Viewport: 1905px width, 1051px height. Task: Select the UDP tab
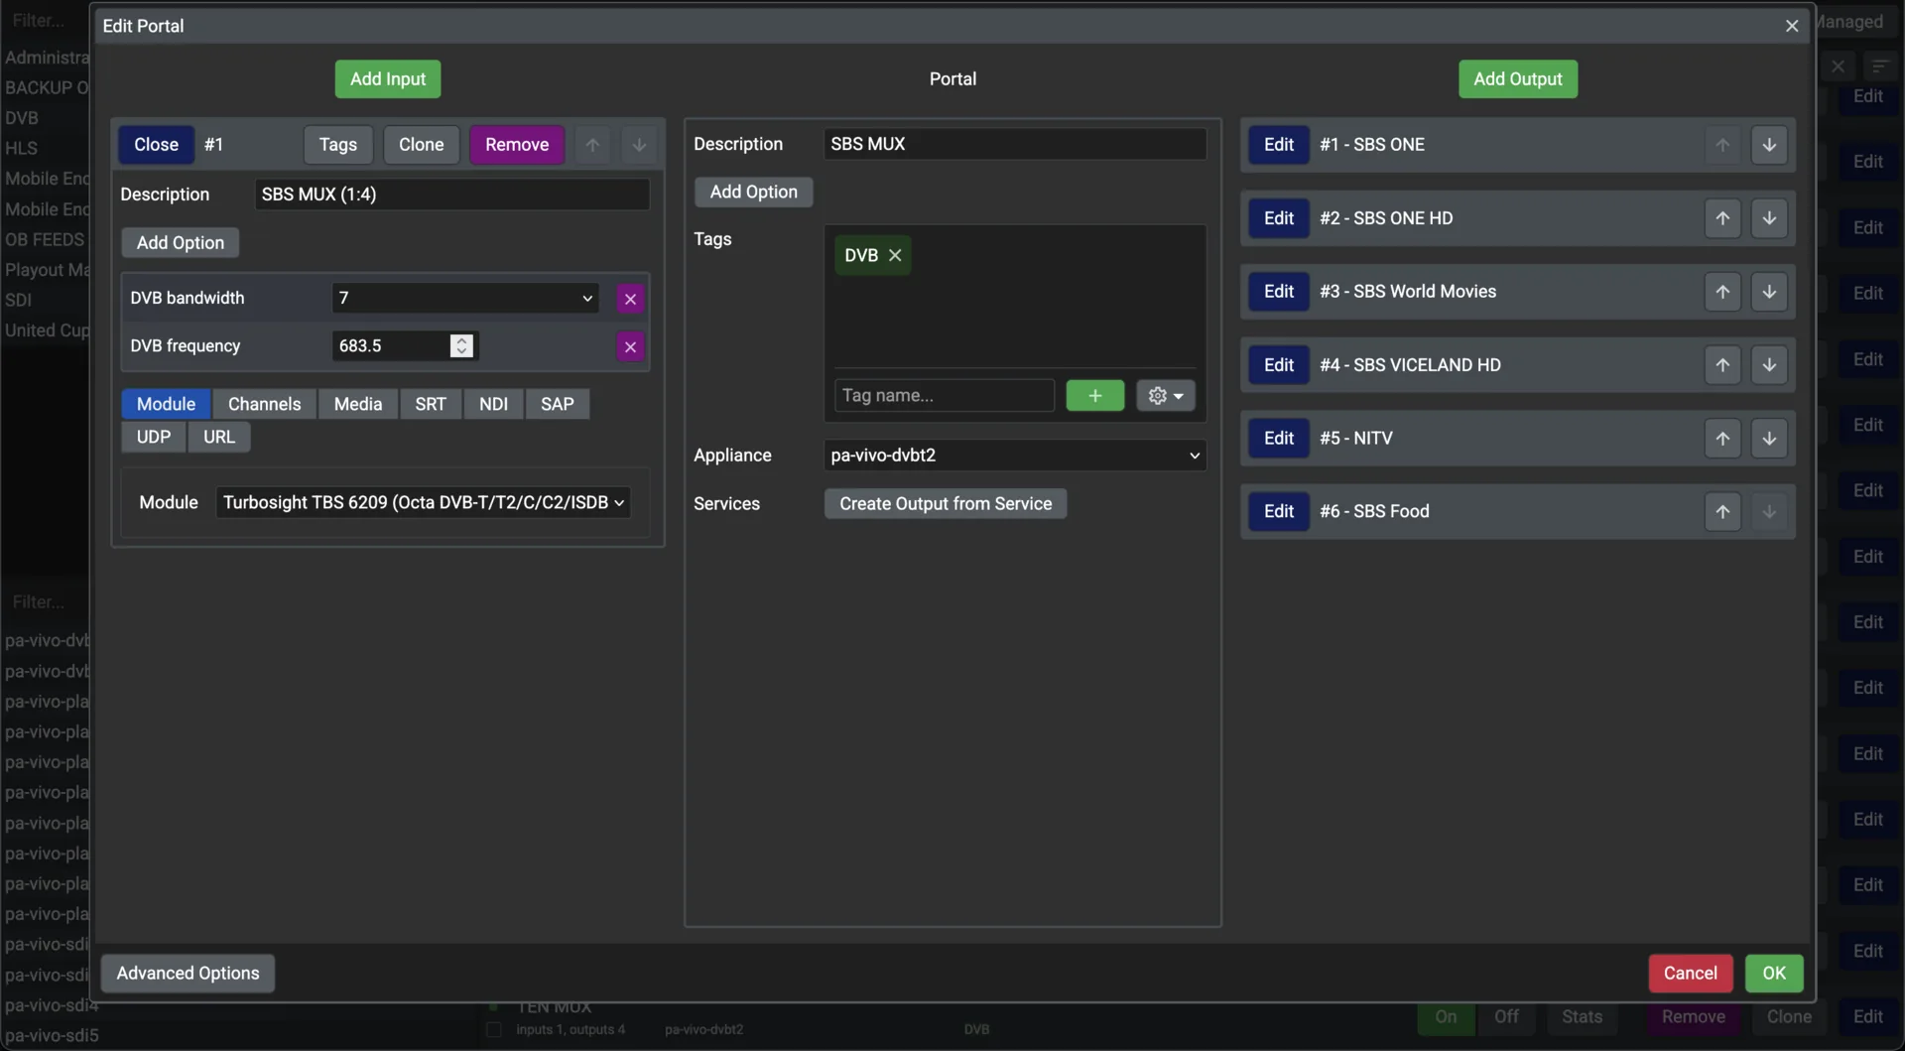point(153,437)
